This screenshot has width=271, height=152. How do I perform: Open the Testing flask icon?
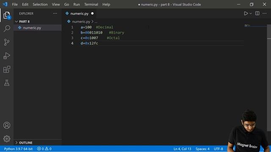tap(7, 83)
